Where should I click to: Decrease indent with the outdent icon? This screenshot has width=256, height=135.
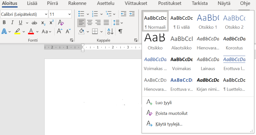point(123,14)
